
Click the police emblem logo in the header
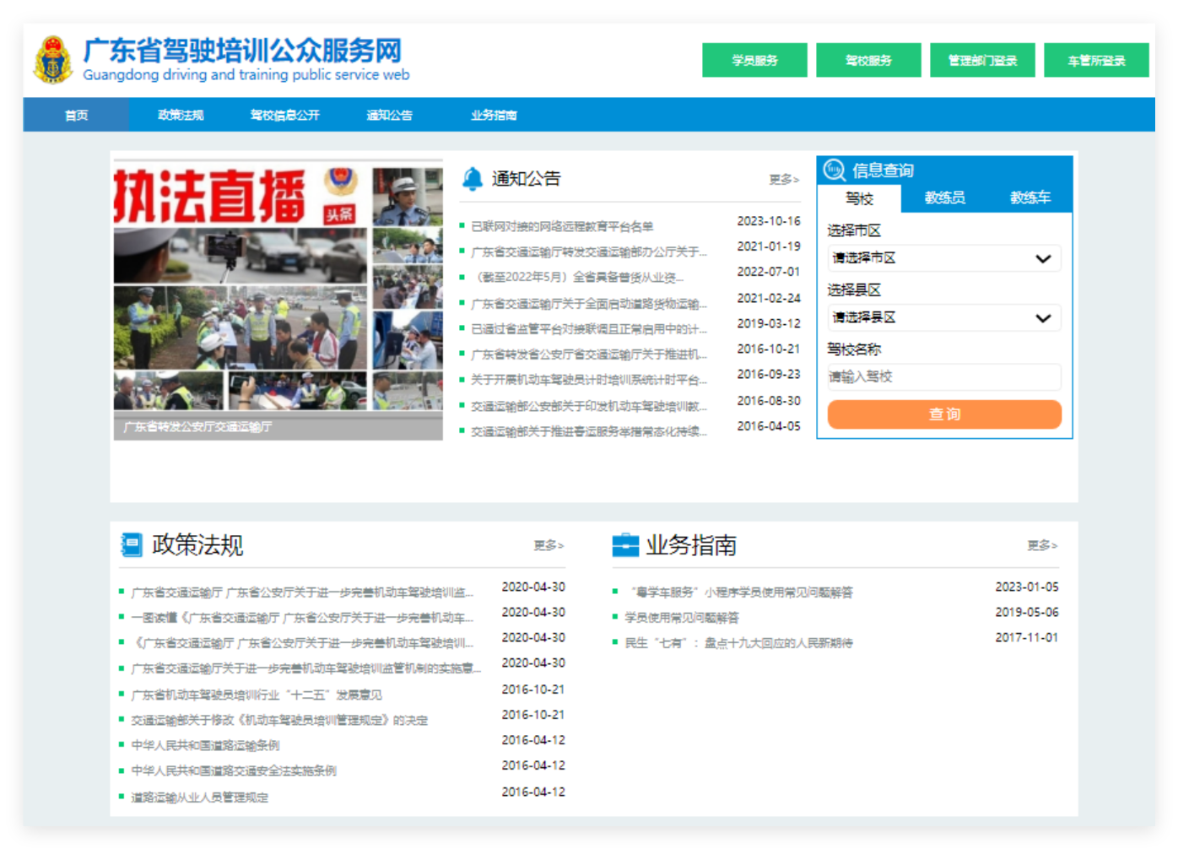[x=54, y=60]
